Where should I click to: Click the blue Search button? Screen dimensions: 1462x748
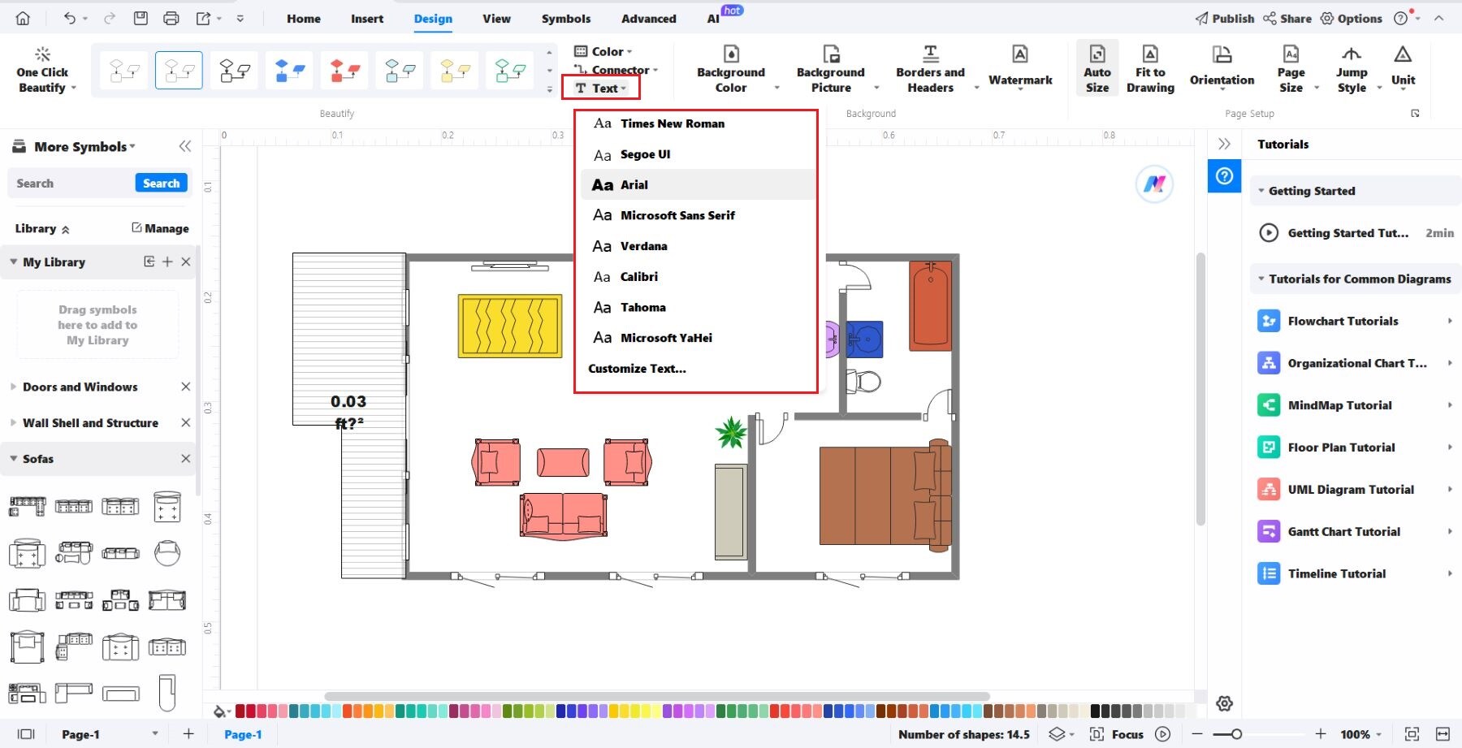pos(161,184)
